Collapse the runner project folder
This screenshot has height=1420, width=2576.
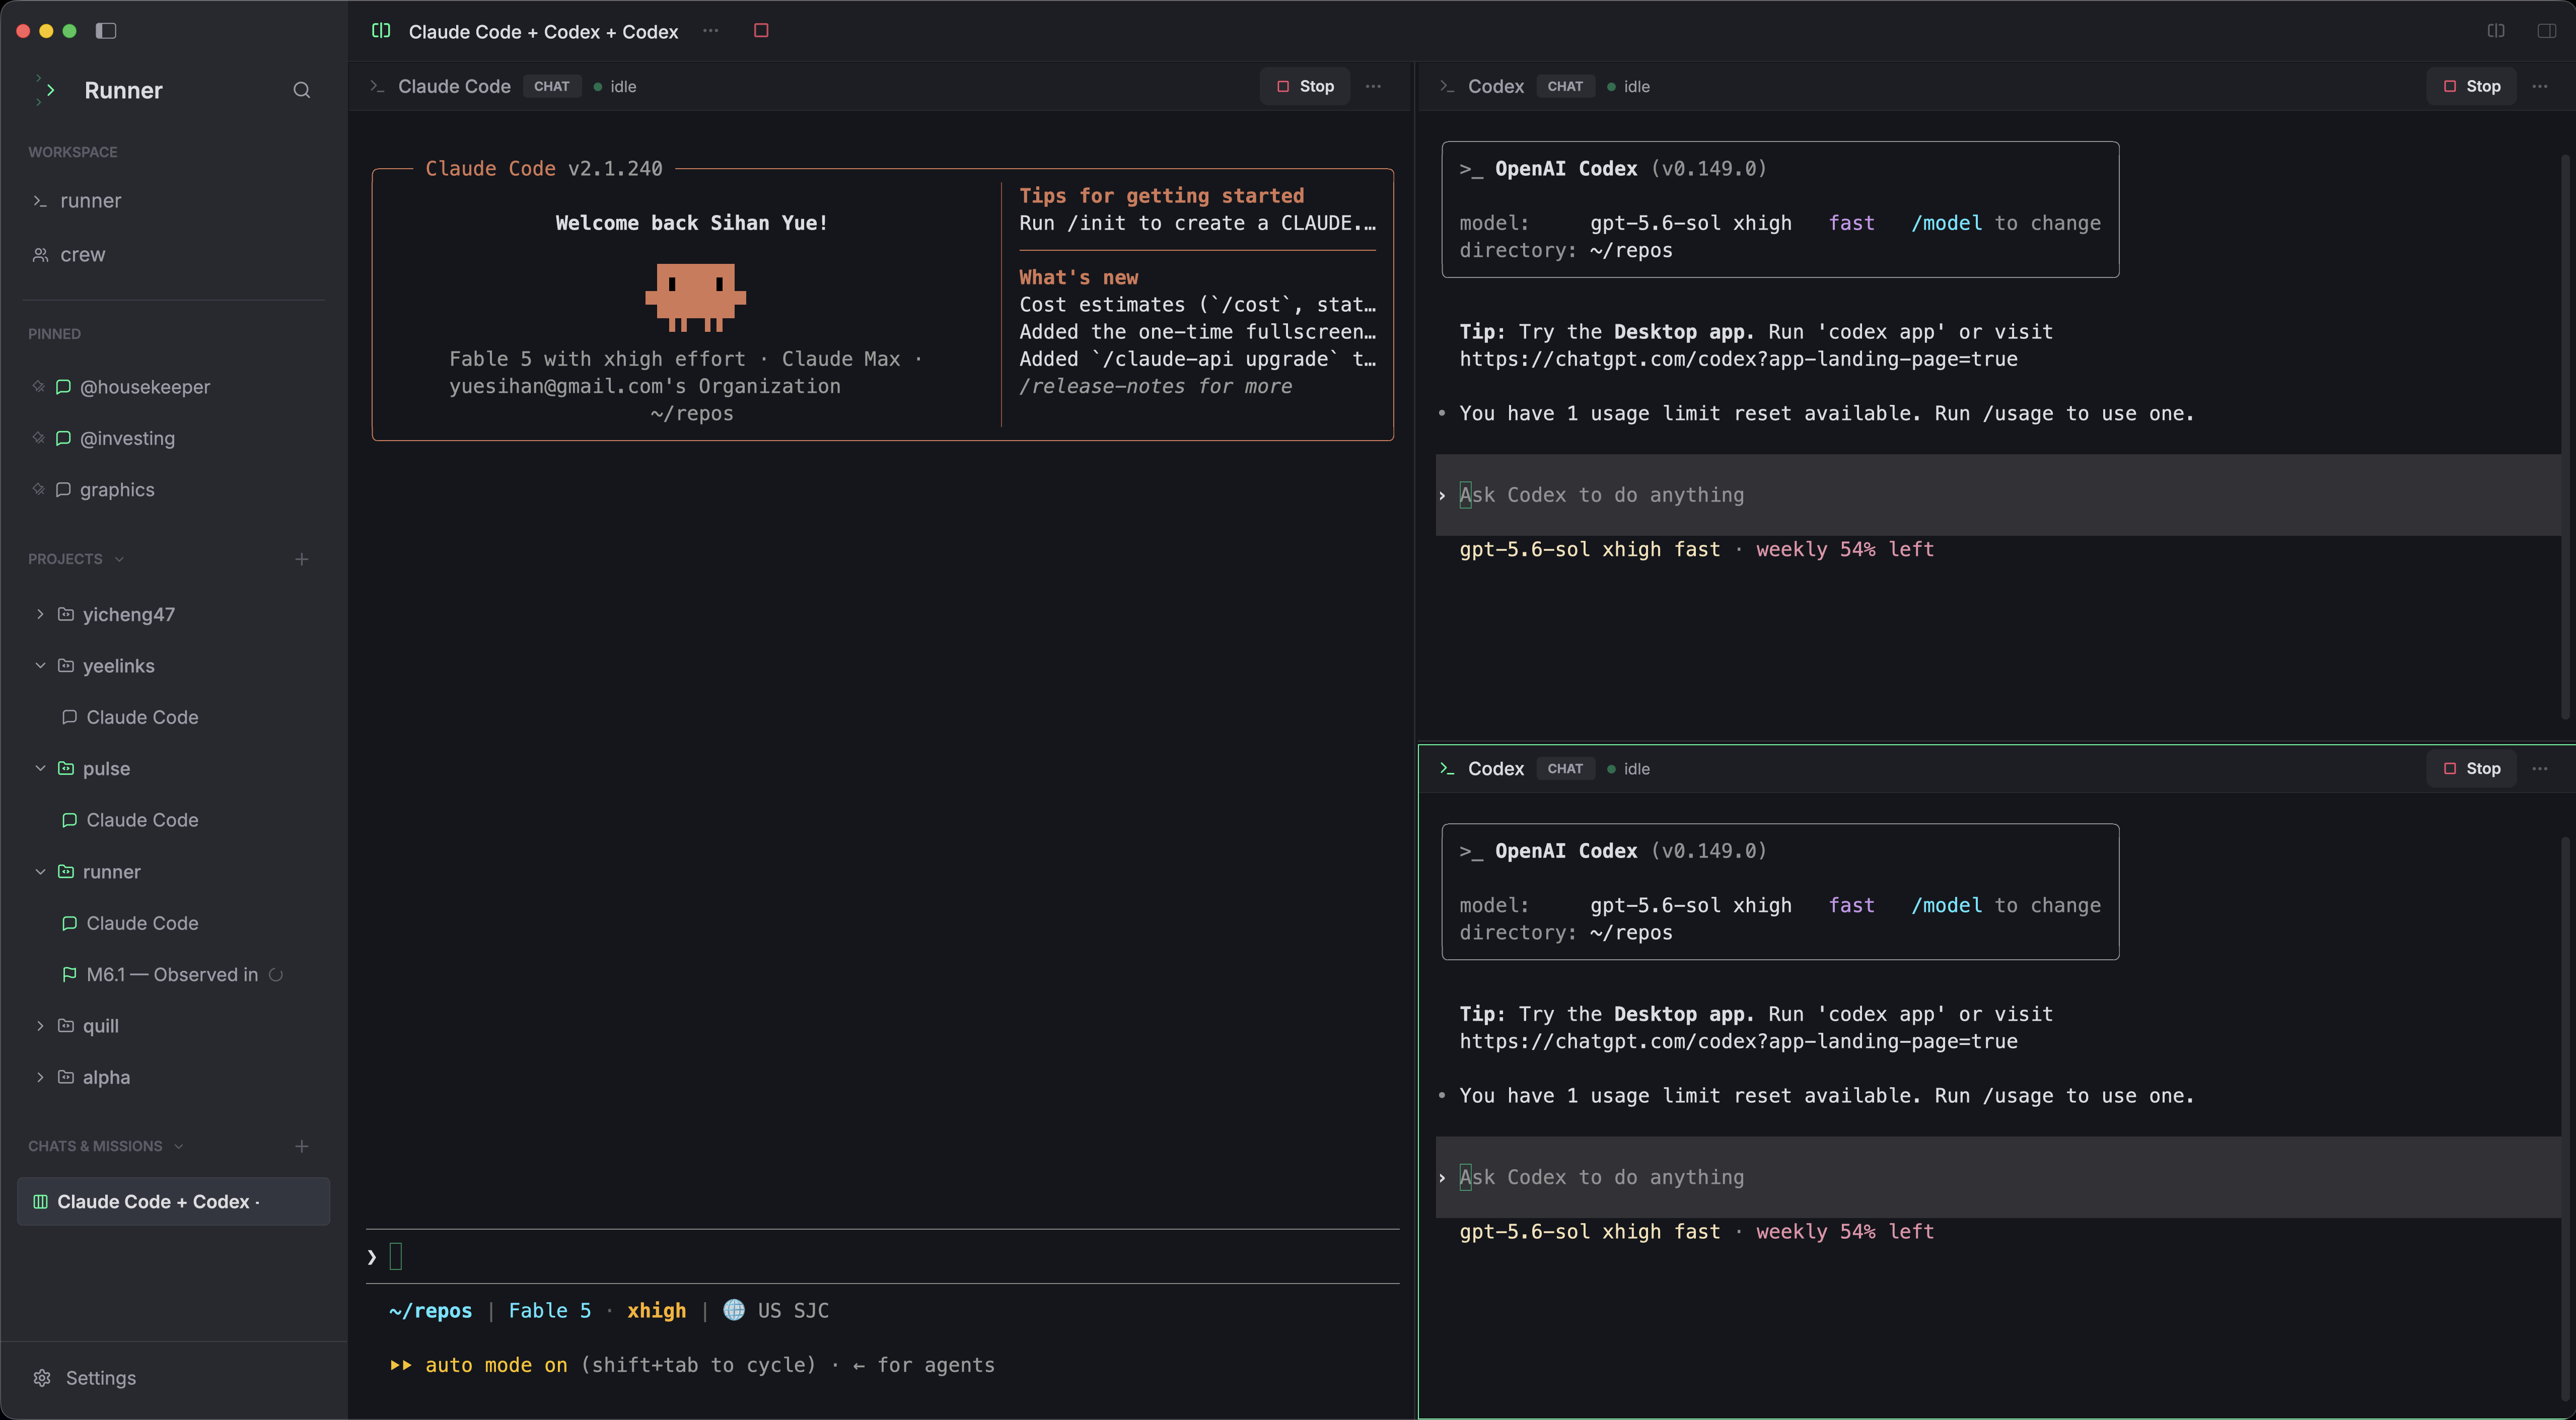pyautogui.click(x=40, y=871)
